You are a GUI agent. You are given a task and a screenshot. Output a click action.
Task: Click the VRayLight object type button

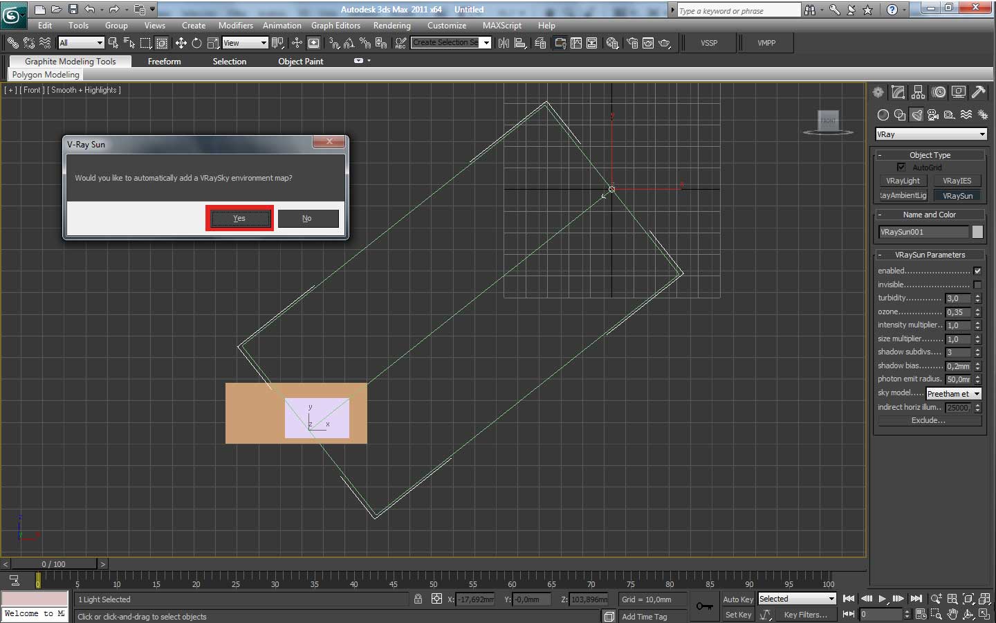click(x=903, y=181)
